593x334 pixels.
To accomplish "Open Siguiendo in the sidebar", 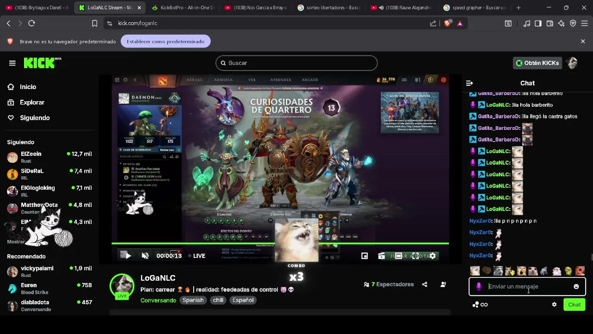I will pos(35,118).
